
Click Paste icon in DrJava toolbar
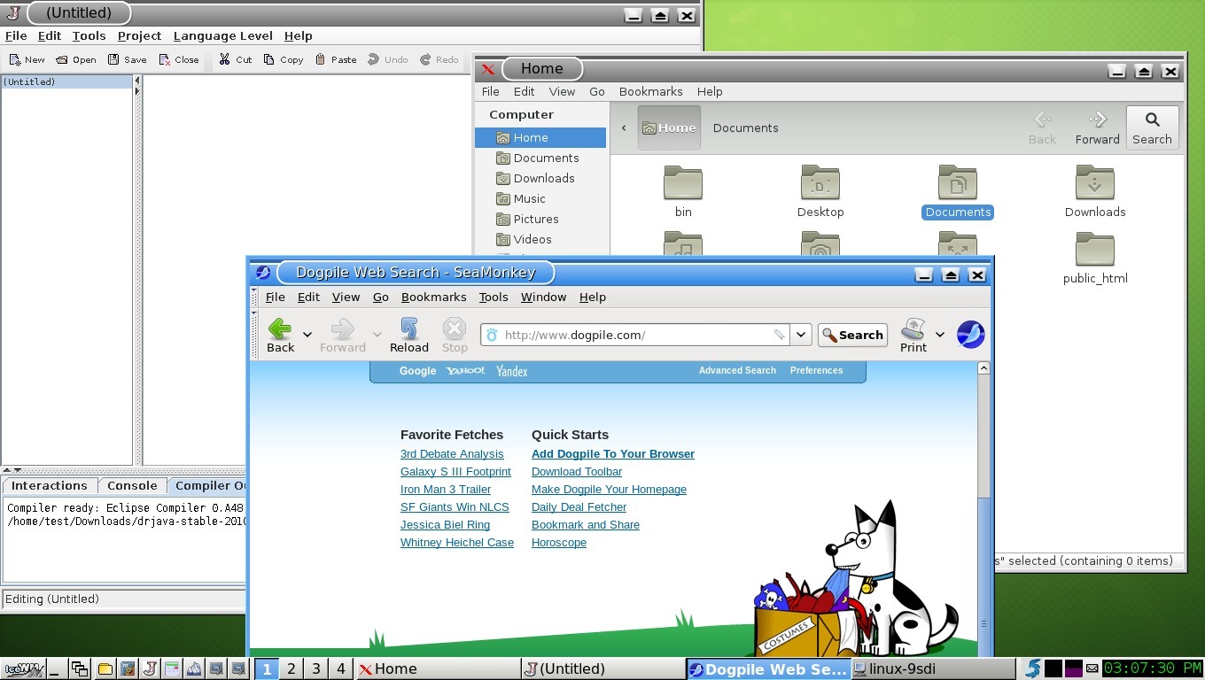tap(320, 59)
